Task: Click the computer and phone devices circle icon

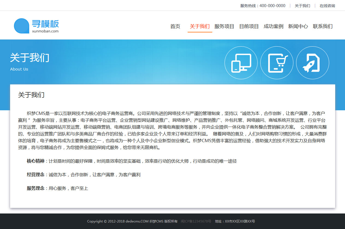Action: tap(241, 63)
